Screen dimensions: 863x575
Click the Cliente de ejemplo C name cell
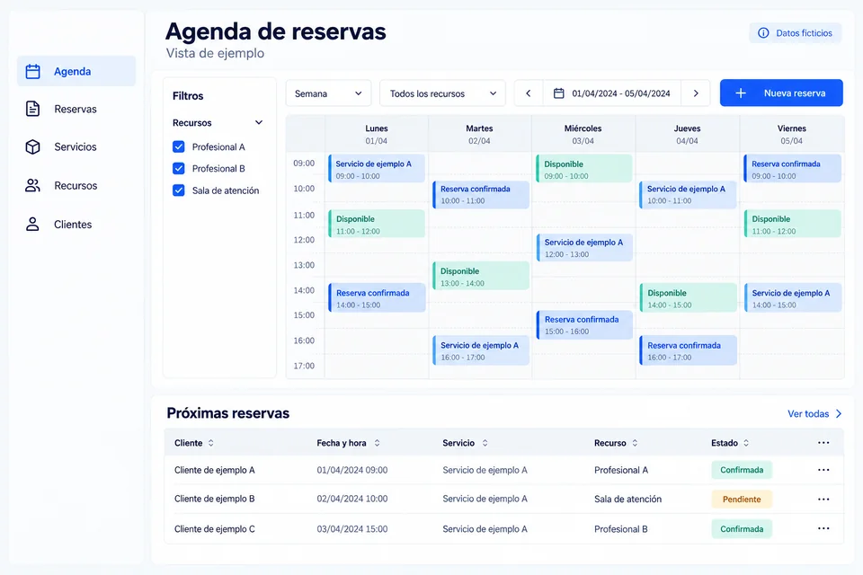[215, 529]
